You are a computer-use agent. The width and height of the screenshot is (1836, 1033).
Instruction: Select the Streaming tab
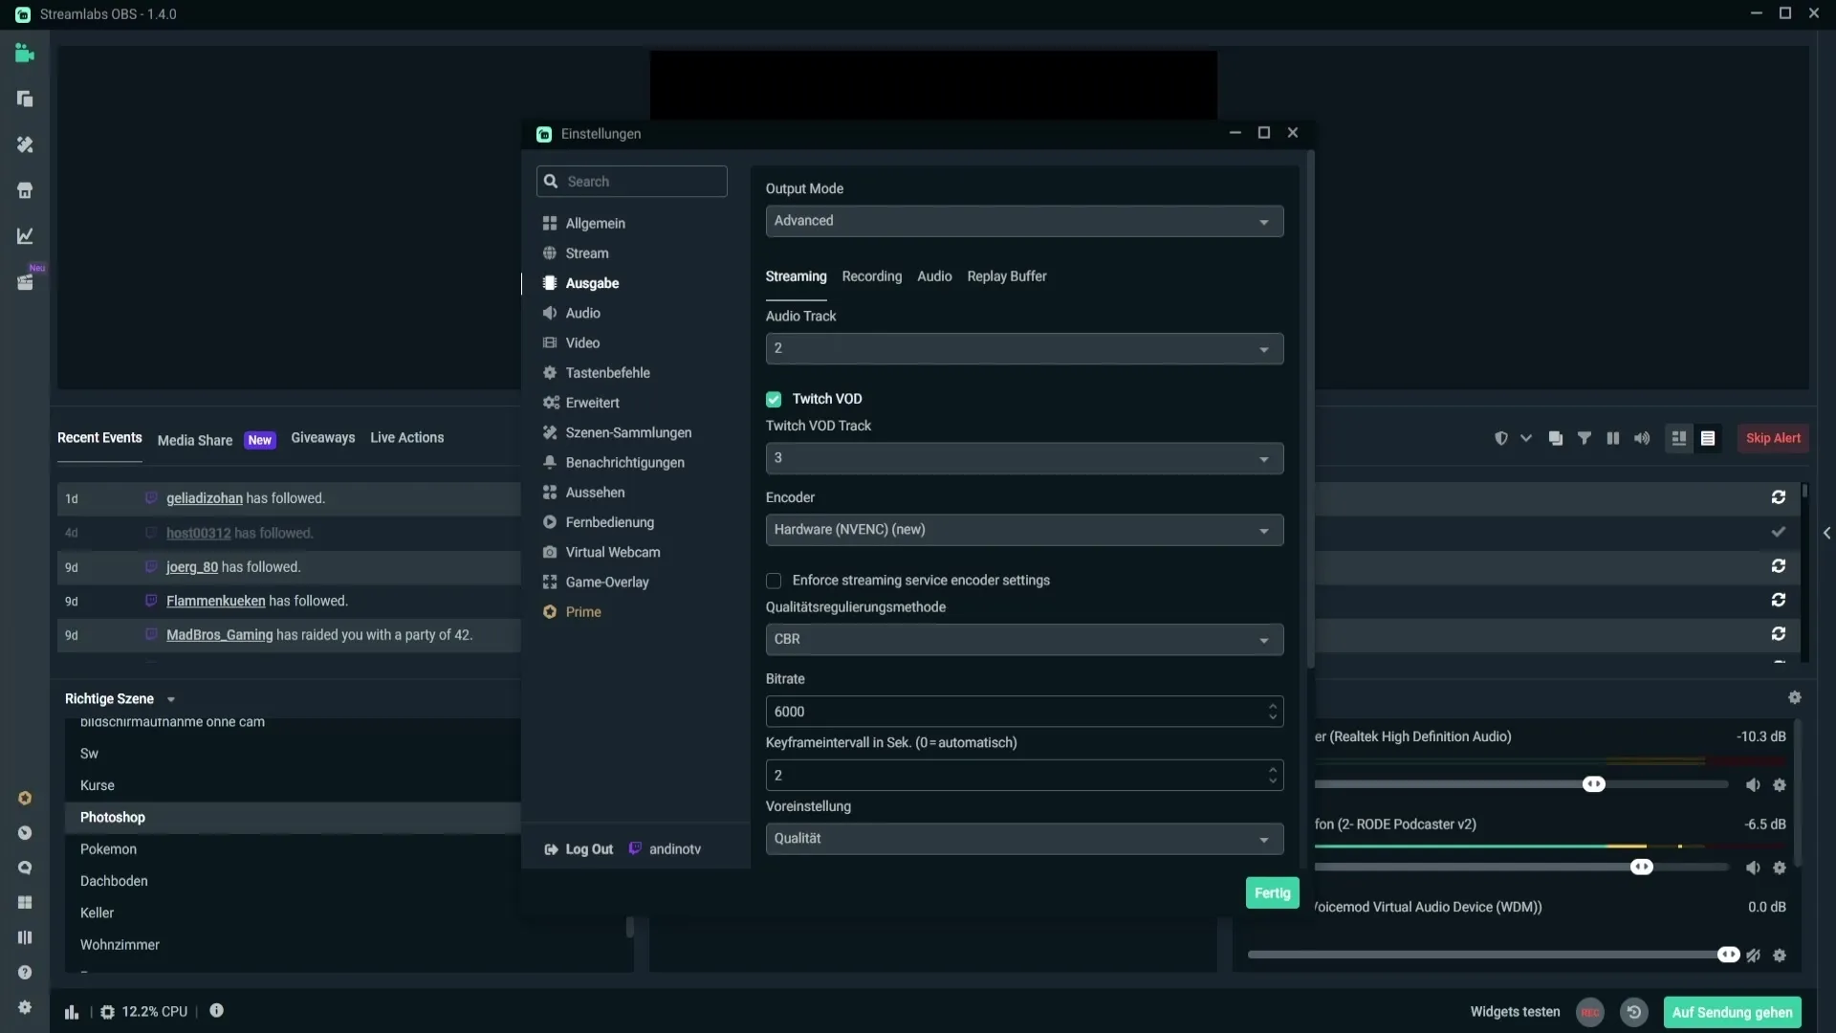click(x=796, y=276)
